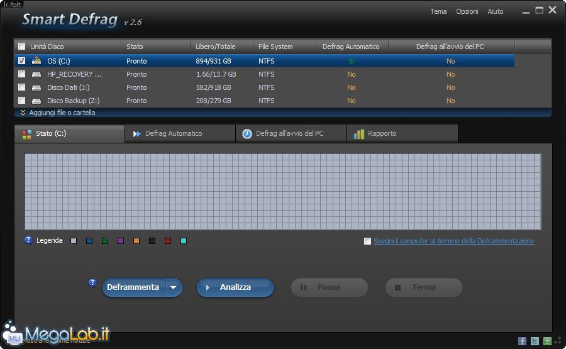This screenshot has height=349, width=566.
Task: Click the purple legend color swatch
Action: click(121, 241)
